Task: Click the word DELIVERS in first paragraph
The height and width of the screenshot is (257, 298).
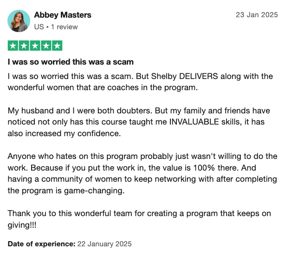Action: (x=198, y=76)
